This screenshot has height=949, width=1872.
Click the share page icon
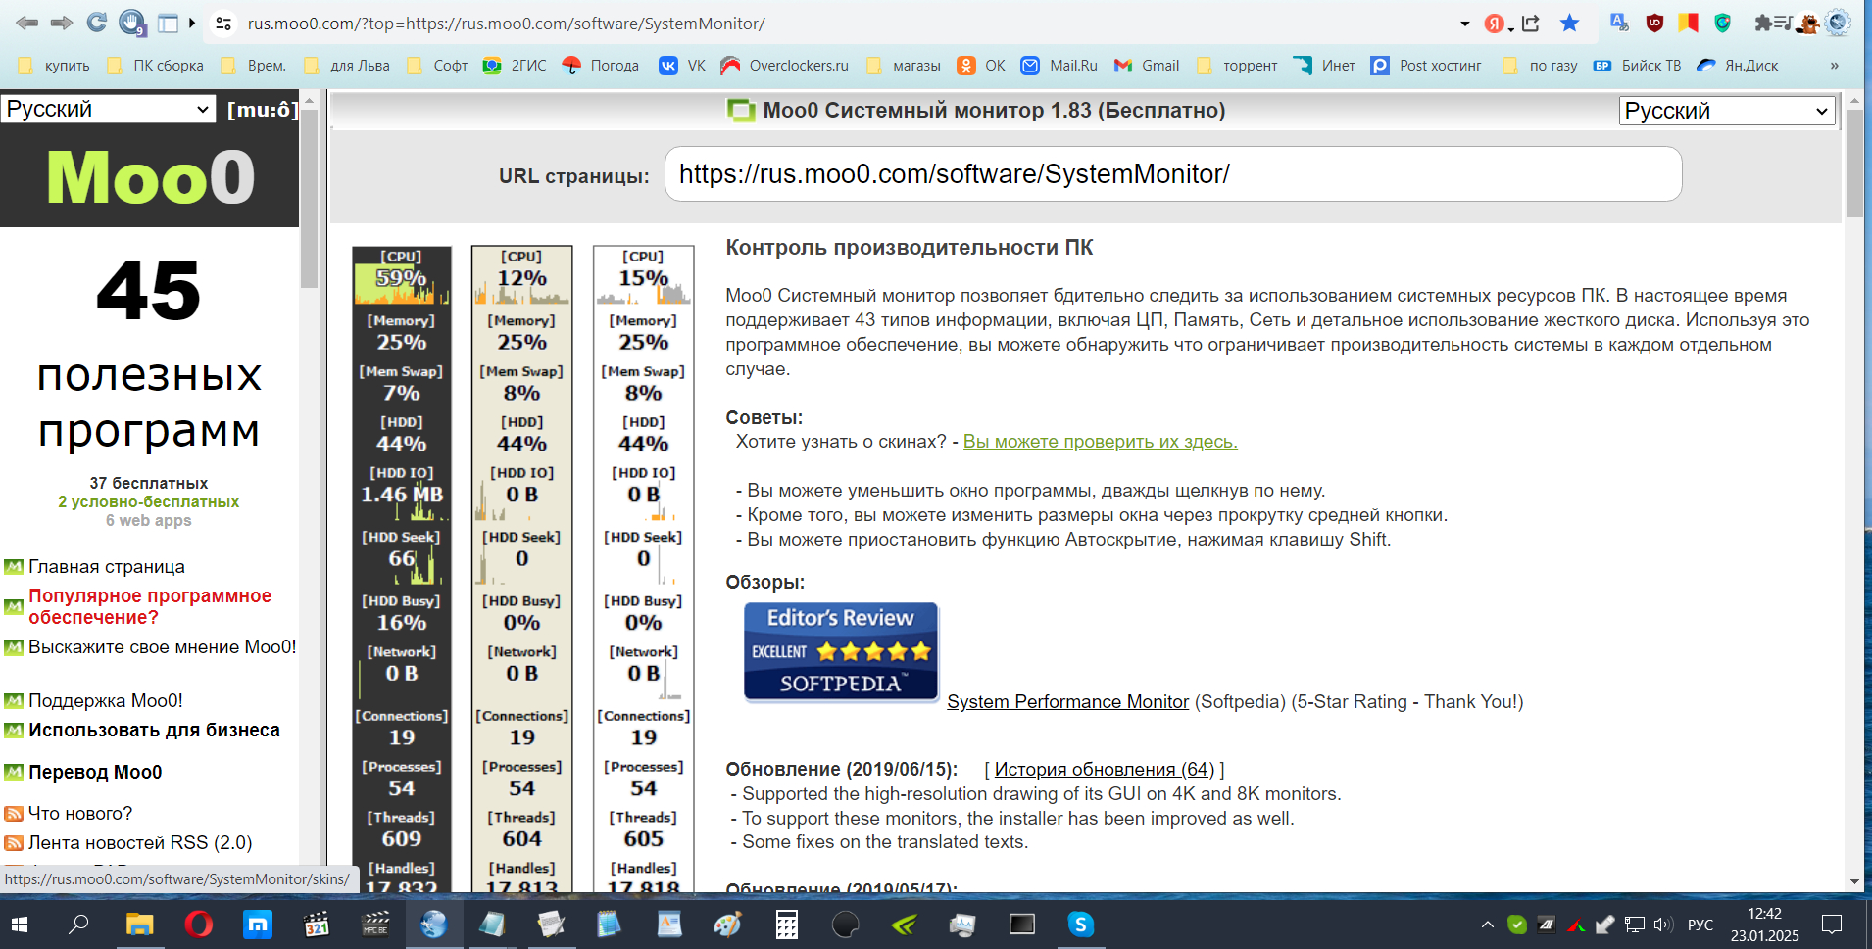1531,24
